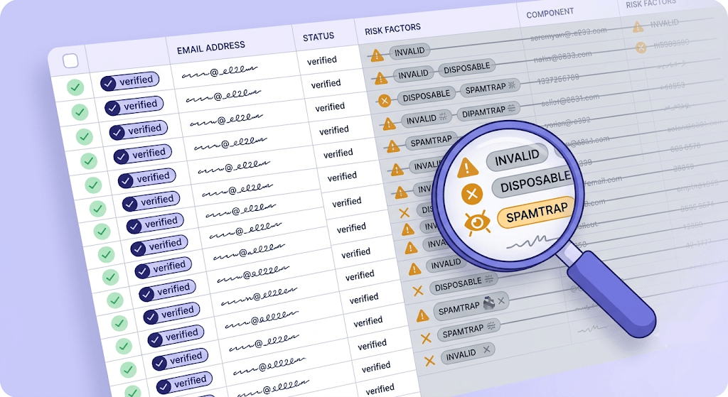Click the DIPAMTRAP tag
Screen dimensions: 728x397
[488, 112]
